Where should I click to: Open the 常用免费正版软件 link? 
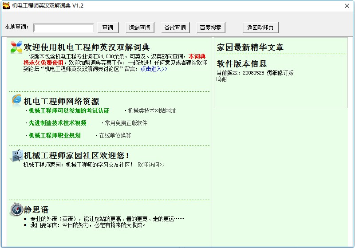126,123
